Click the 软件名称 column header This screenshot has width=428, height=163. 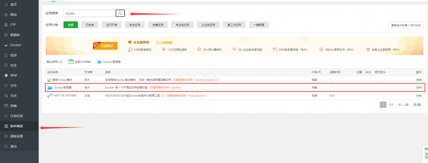(x=53, y=72)
